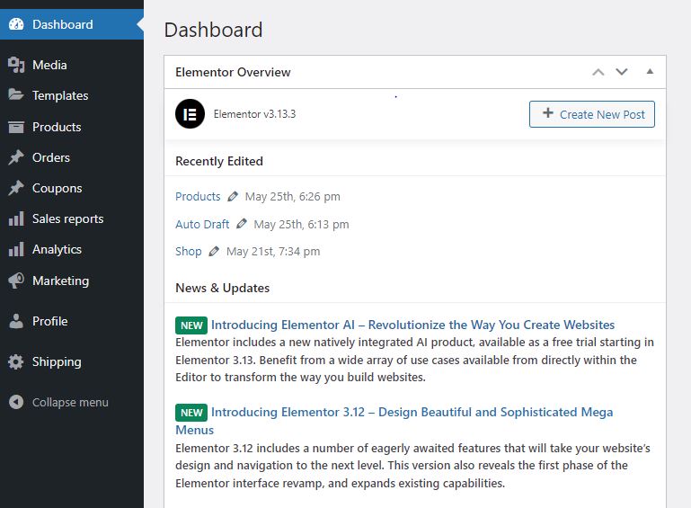Viewport: 691px width, 508px height.
Task: Open the Introducing Elementor AI article link
Action: click(x=412, y=325)
